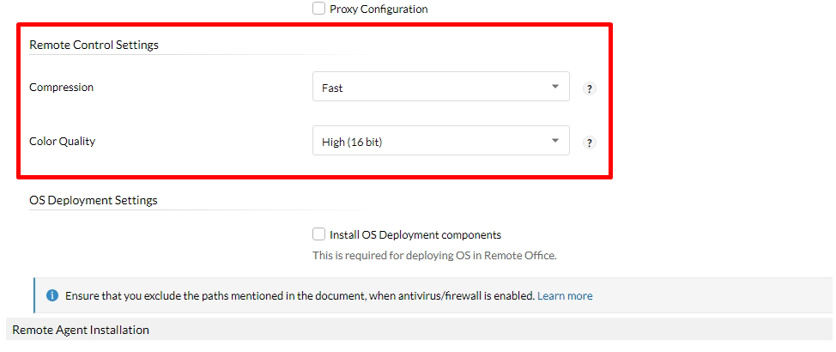Click the Color Quality help question mark icon
The height and width of the screenshot is (352, 836).
pyautogui.click(x=589, y=143)
